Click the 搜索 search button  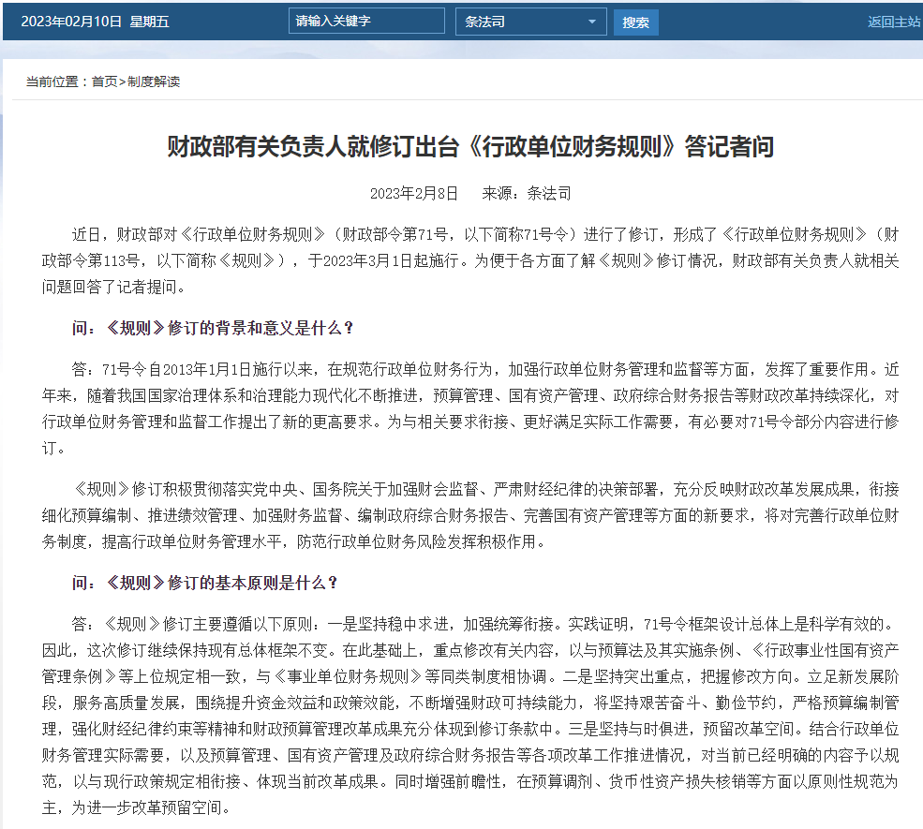coord(635,22)
